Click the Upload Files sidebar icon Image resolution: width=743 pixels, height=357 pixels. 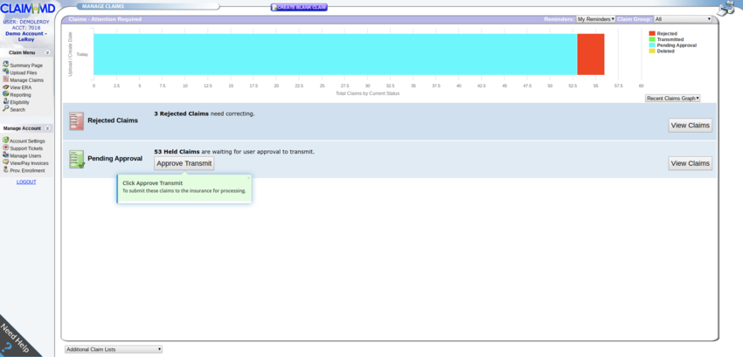pos(6,72)
